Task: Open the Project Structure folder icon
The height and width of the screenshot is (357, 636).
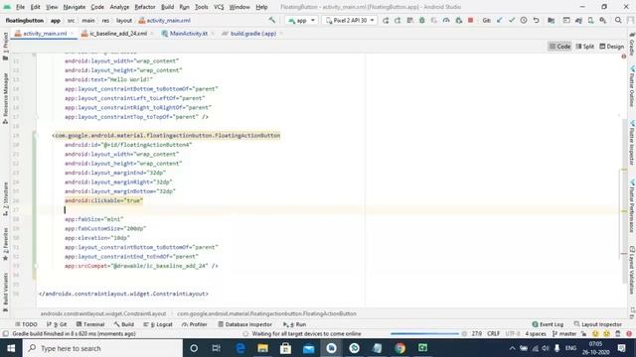Action: point(551,20)
